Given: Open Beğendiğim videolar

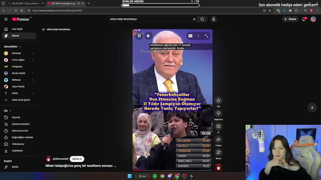Looking at the screenshot, I should coord(19,137).
